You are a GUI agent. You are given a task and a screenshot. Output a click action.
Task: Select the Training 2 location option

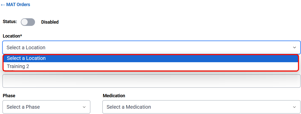coord(18,66)
